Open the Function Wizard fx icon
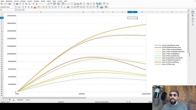This screenshot has height=110, width=196. pyautogui.click(x=18, y=10)
